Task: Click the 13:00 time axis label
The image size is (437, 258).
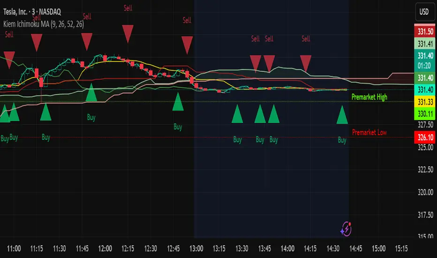Action: (196, 248)
